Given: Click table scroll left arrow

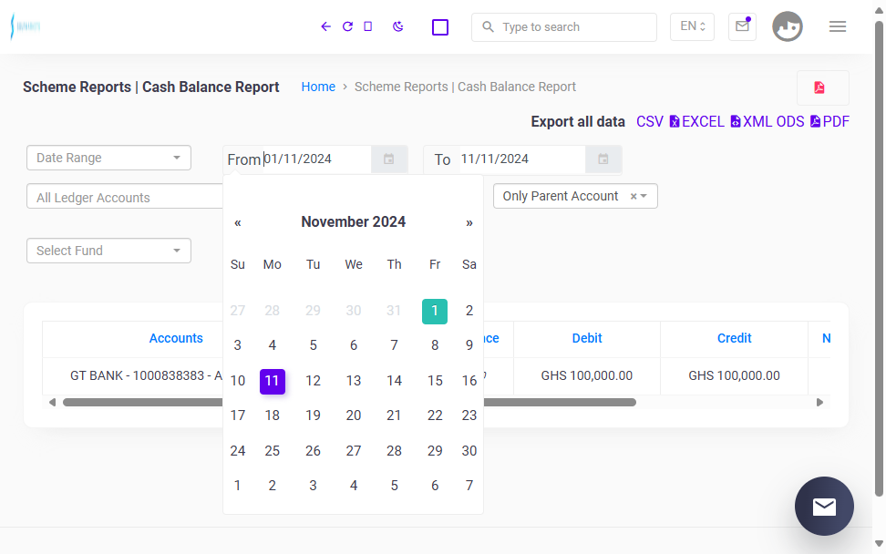Looking at the screenshot, I should pos(52,403).
